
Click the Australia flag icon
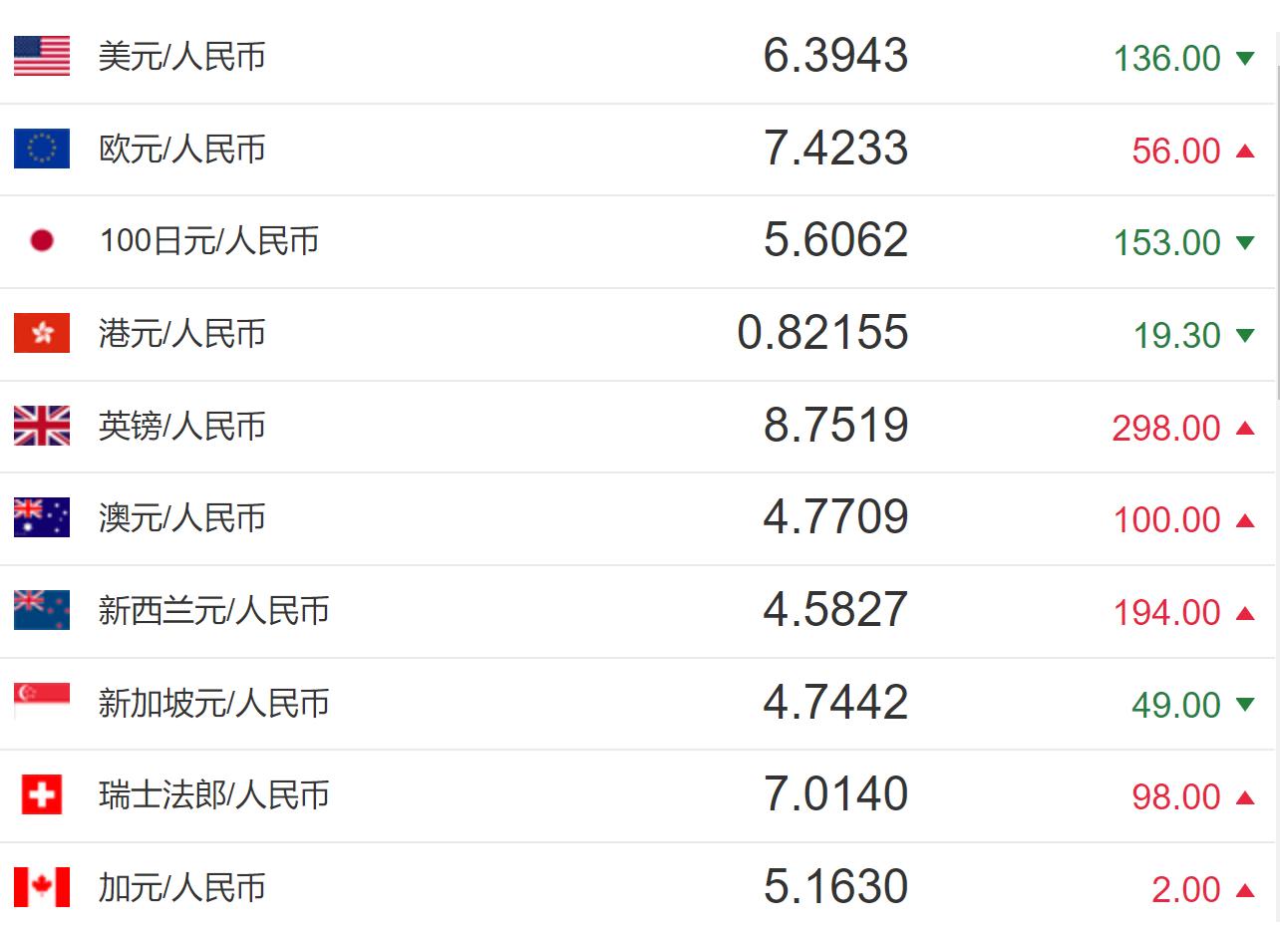point(42,517)
